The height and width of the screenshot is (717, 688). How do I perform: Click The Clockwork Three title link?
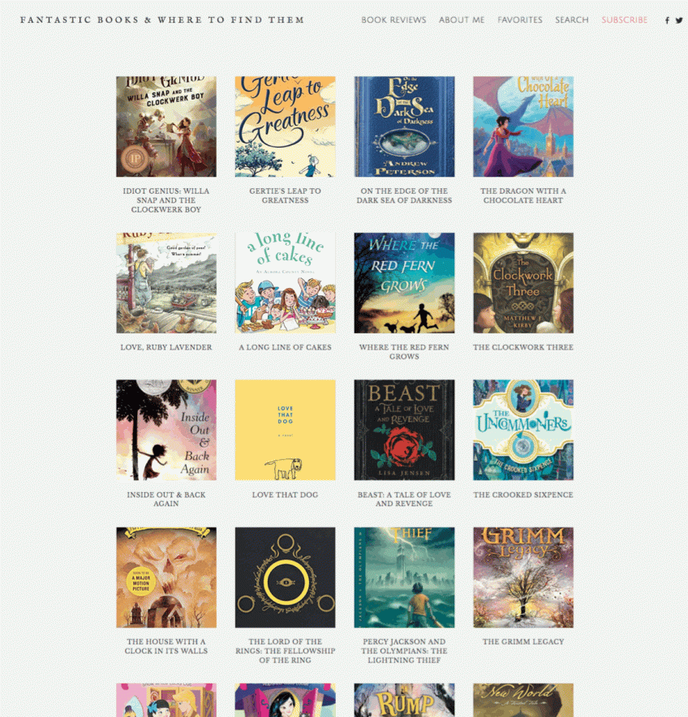click(523, 347)
